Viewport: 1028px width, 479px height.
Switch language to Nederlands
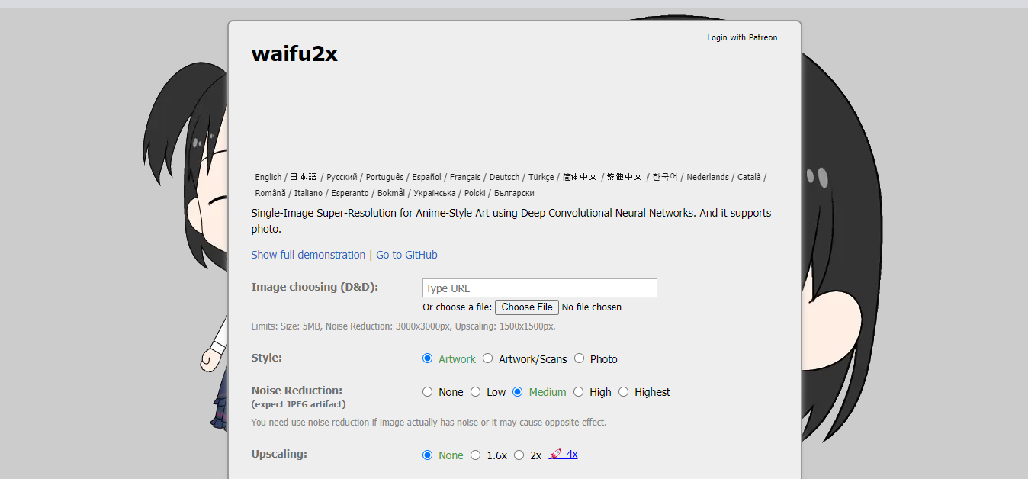(x=708, y=177)
